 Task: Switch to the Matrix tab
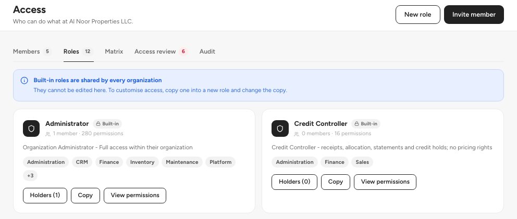point(114,51)
